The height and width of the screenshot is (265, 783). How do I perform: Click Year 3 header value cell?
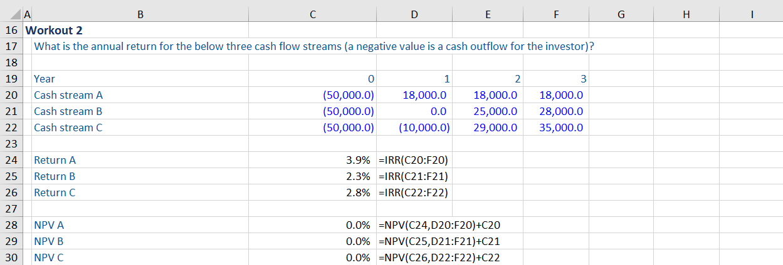pos(582,79)
